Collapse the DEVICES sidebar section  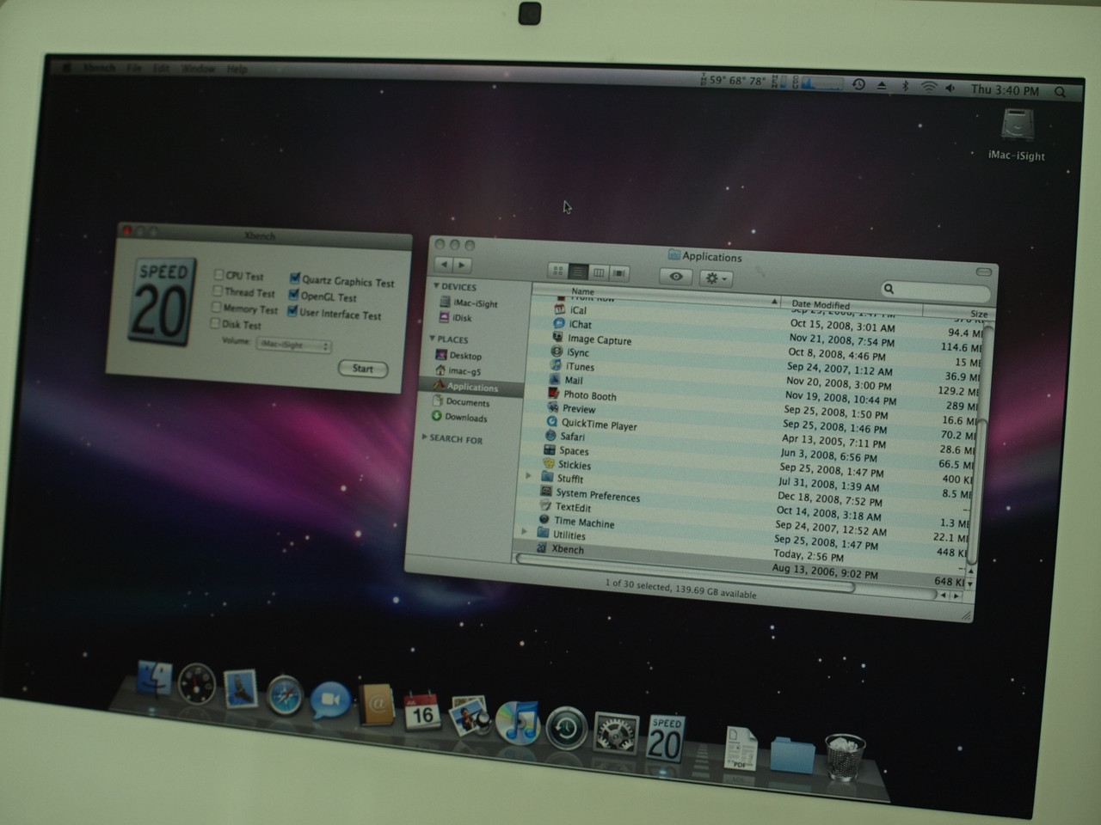coord(436,285)
